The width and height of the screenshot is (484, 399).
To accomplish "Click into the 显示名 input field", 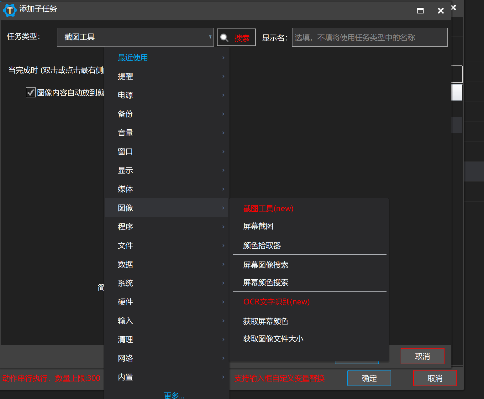I will [370, 37].
